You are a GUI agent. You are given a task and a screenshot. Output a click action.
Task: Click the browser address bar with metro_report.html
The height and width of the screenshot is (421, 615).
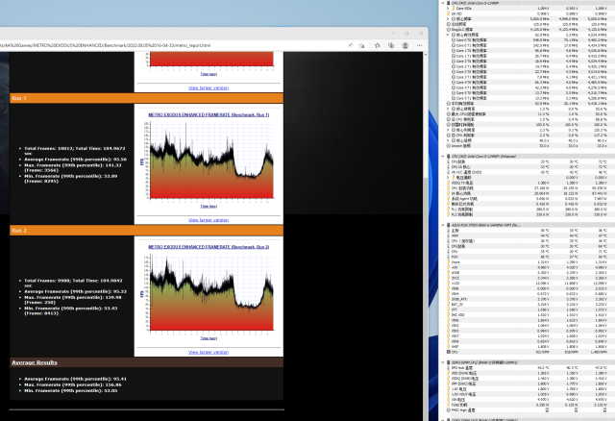[x=171, y=45]
